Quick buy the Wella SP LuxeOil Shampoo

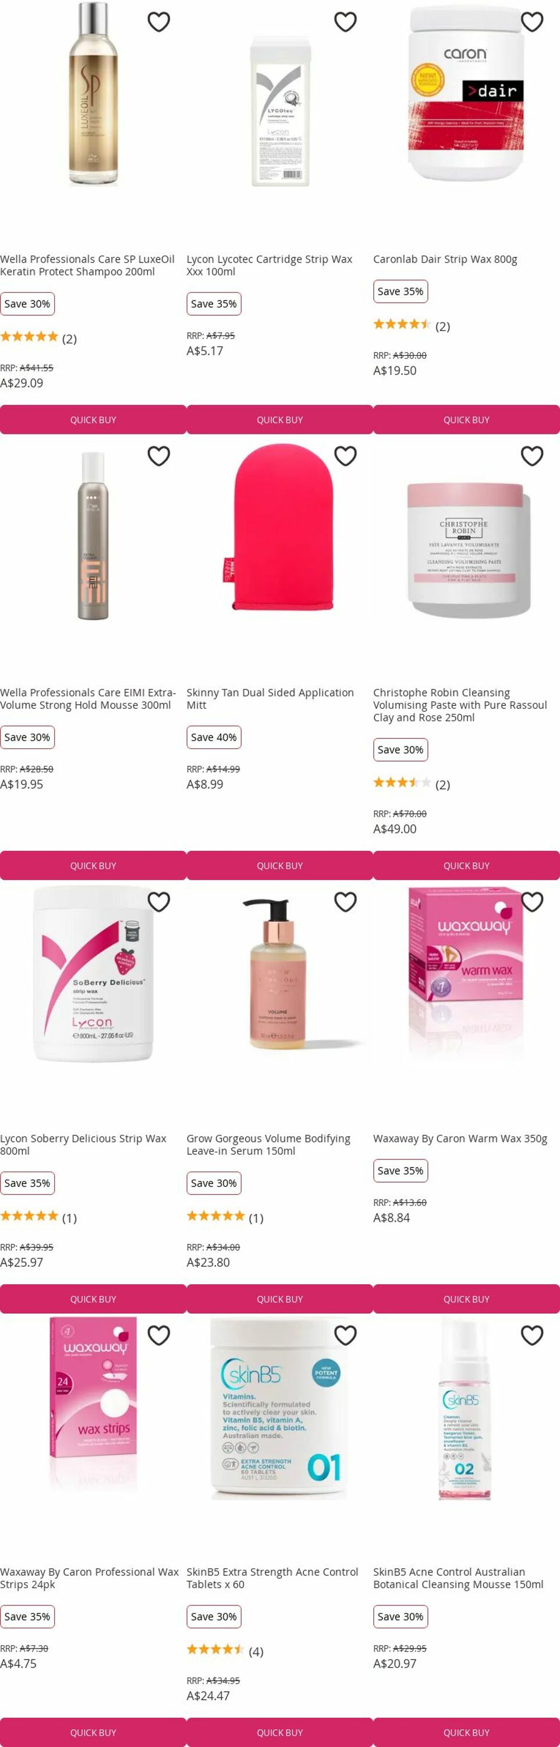click(93, 420)
